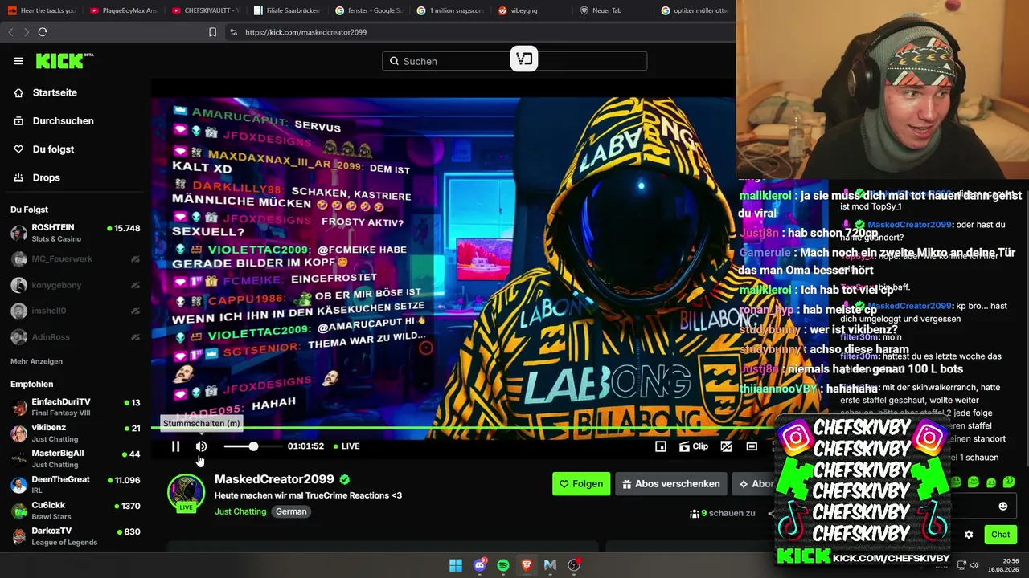
Task: Click the Suchen search field
Action: pyautogui.click(x=514, y=61)
